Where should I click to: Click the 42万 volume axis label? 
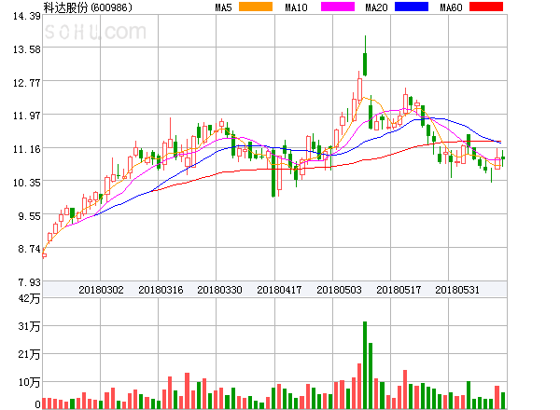29,298
